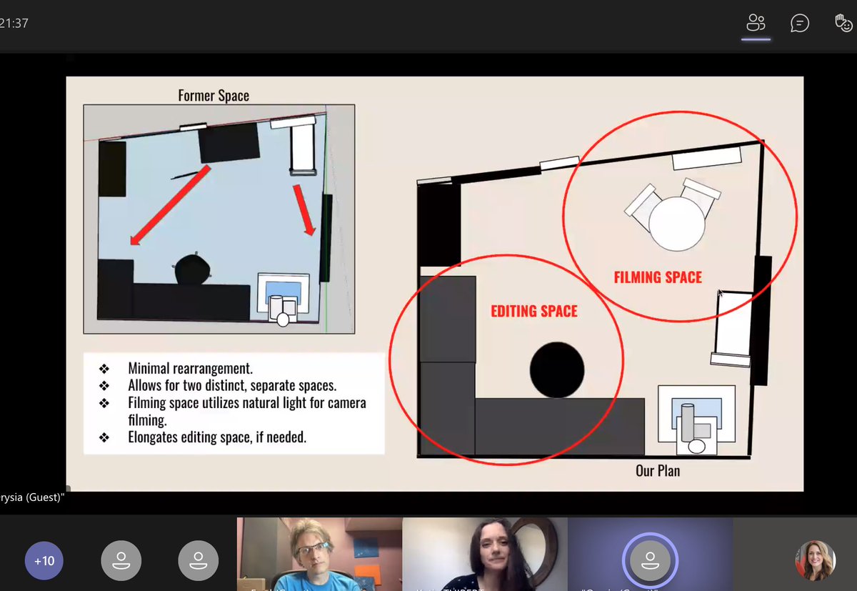This screenshot has height=591, width=857.
Task: Click 'Filming space utilizes natural light' bullet
Action: point(247,411)
